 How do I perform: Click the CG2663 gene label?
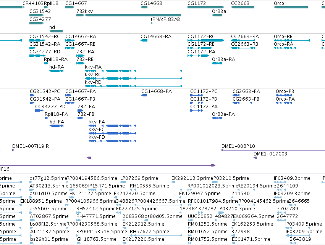(240, 3)
